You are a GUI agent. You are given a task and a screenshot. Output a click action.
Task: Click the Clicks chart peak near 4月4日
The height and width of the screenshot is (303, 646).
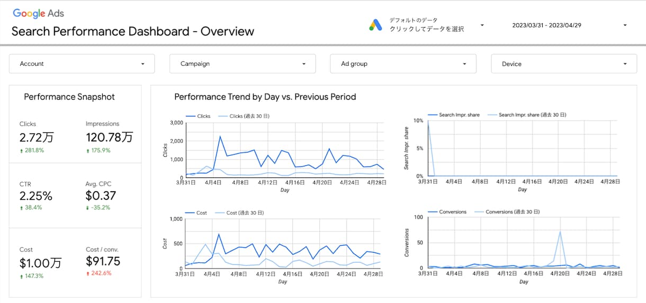click(x=220, y=137)
